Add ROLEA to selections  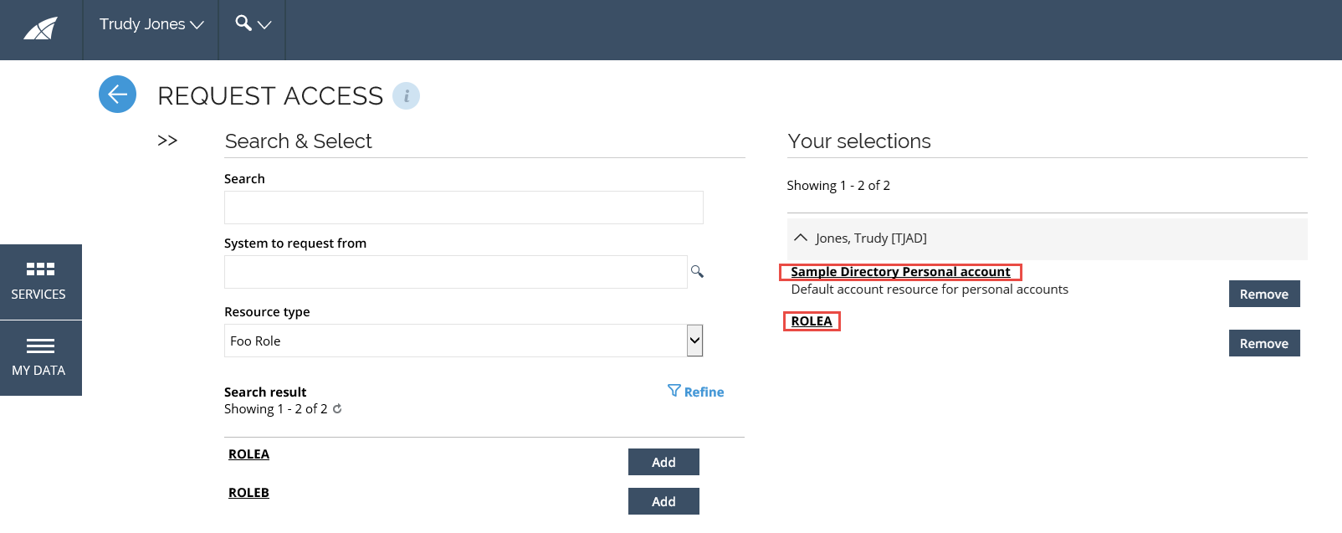663,462
